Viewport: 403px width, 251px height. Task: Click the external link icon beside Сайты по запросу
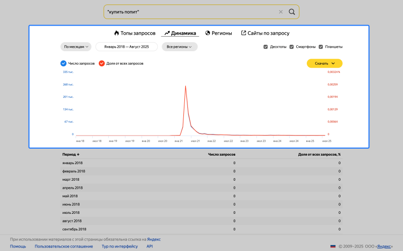(x=244, y=33)
